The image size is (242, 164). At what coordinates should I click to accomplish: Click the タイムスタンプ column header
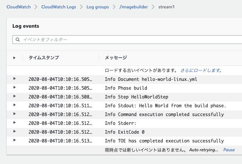point(44,58)
